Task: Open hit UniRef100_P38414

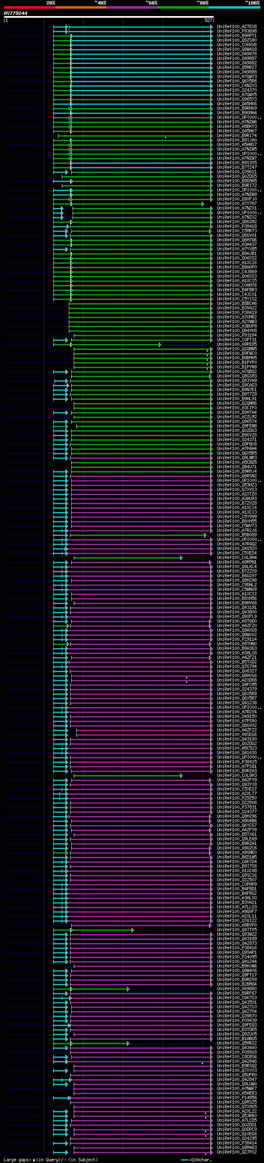Action: tap(236, 1143)
